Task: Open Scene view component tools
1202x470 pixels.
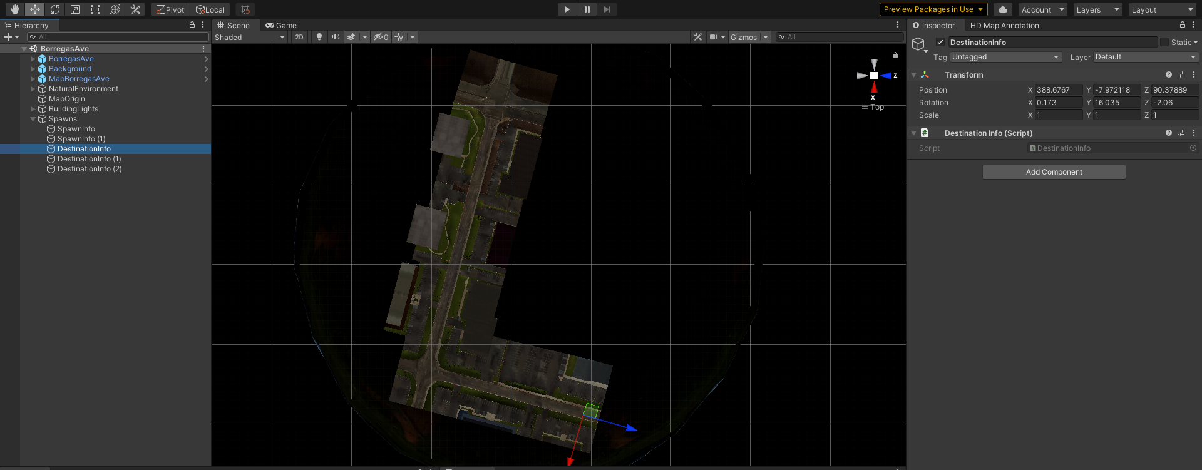Action: [x=698, y=37]
